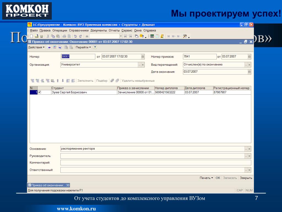The width and height of the screenshot is (282, 212).
Task: Click the M memory button in toolbar
Action: 169,36
